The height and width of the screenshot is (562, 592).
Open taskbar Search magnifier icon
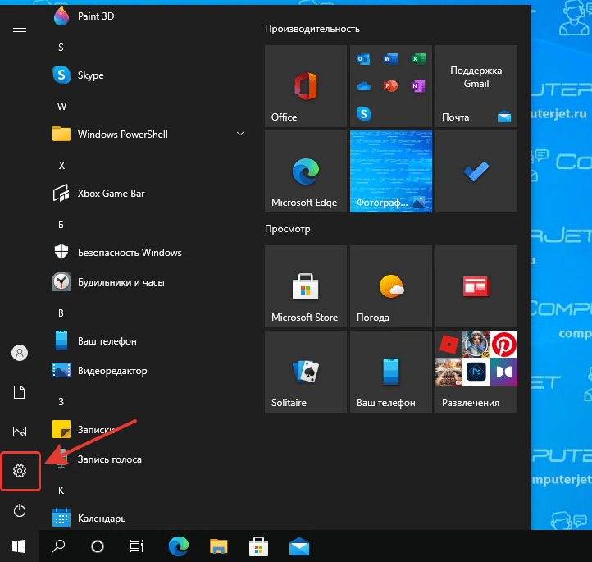(59, 546)
